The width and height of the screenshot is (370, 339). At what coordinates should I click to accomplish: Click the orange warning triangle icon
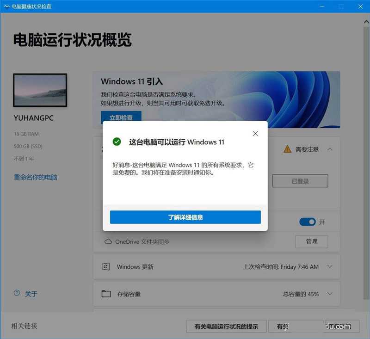coord(287,149)
